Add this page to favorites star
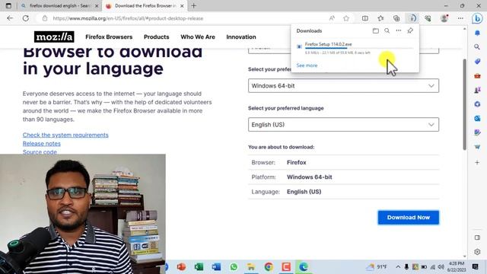The width and height of the screenshot is (487, 274). pyautogui.click(x=346, y=18)
